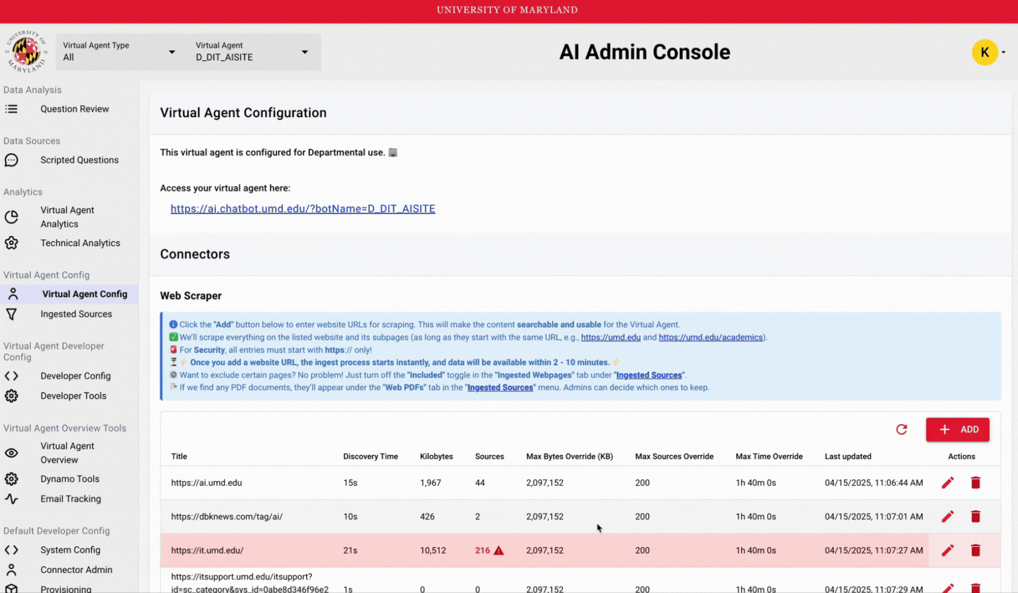The width and height of the screenshot is (1018, 593).
Task: Select Connector Admin in the sidebar
Action: click(x=76, y=569)
